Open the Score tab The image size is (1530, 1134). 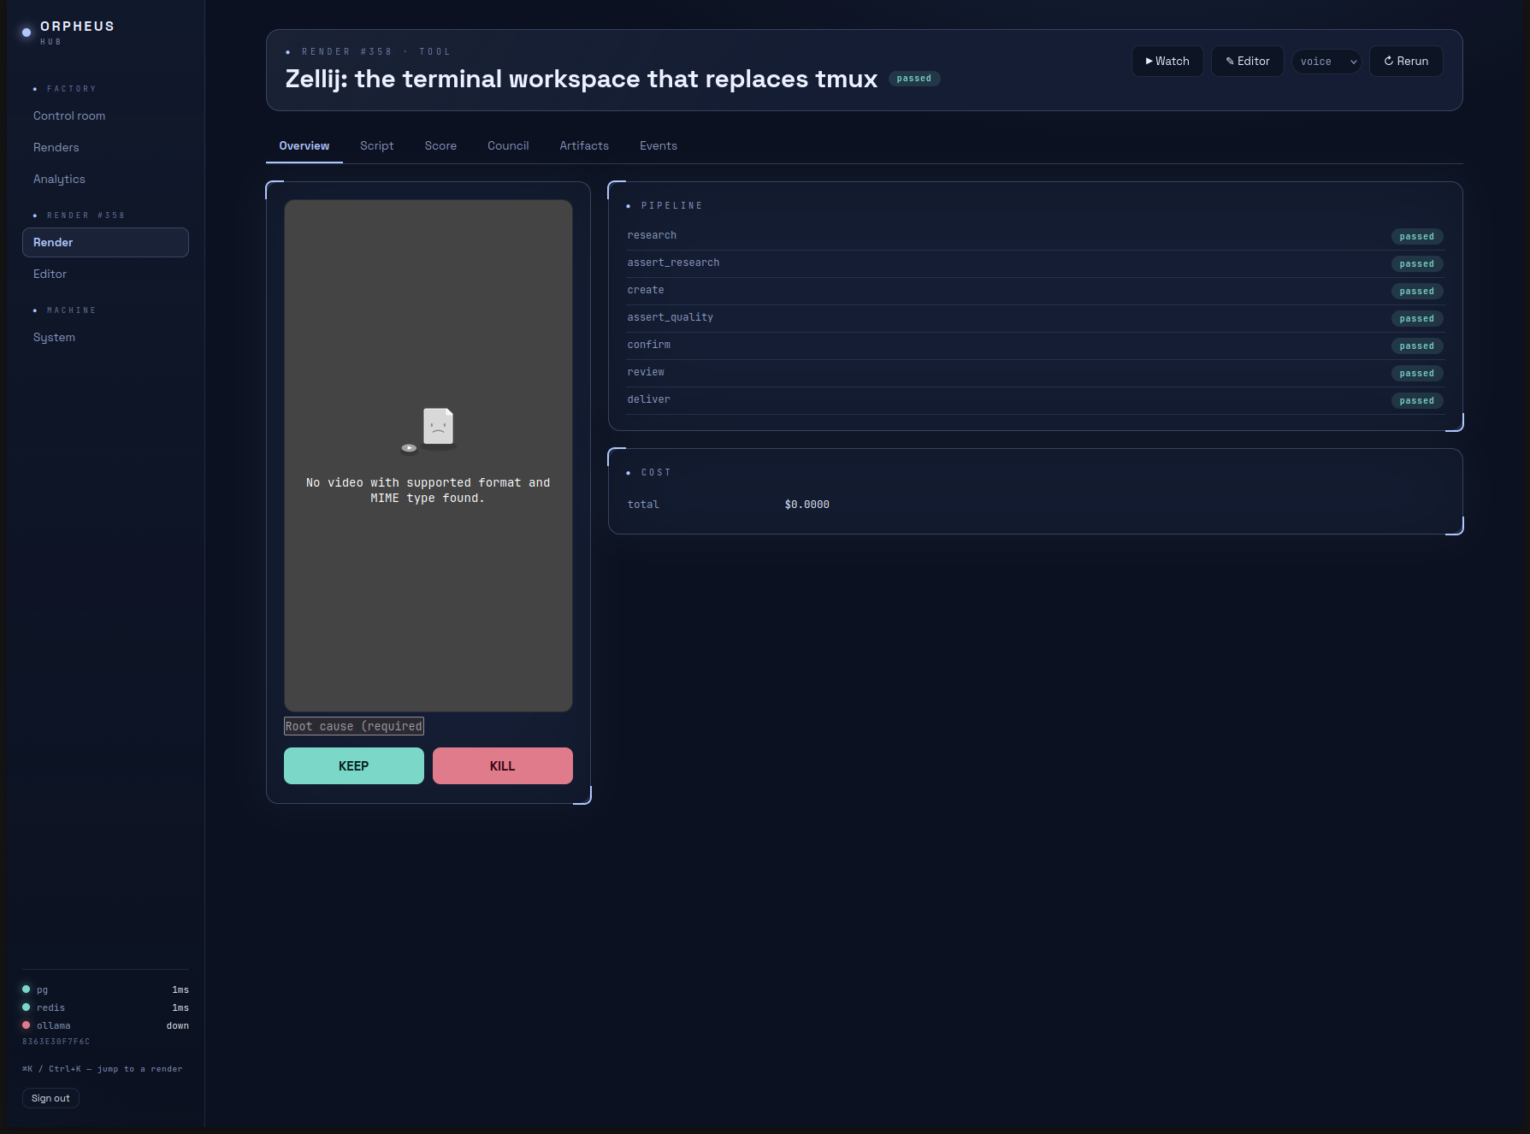[440, 146]
